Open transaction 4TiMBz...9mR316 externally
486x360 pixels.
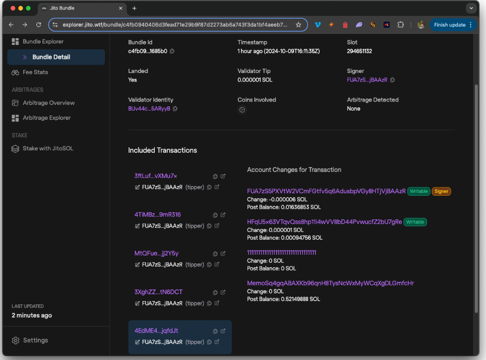pos(223,215)
